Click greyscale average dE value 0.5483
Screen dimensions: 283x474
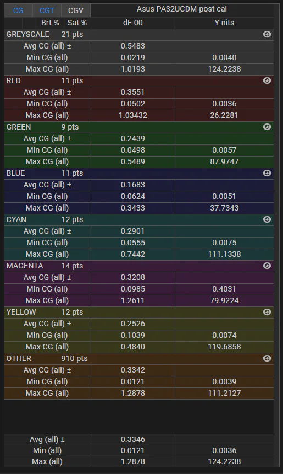[133, 46]
